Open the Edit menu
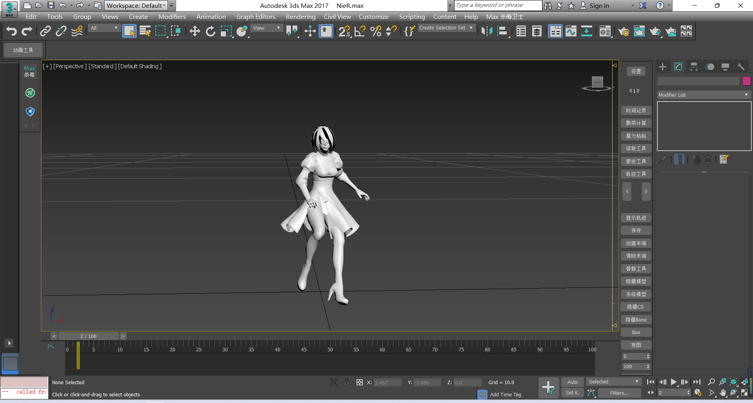This screenshot has height=403, width=753. (31, 16)
